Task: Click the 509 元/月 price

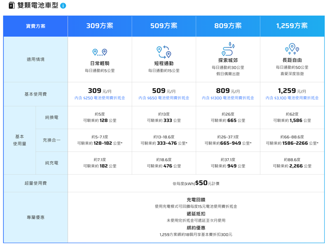Action: (x=164, y=91)
